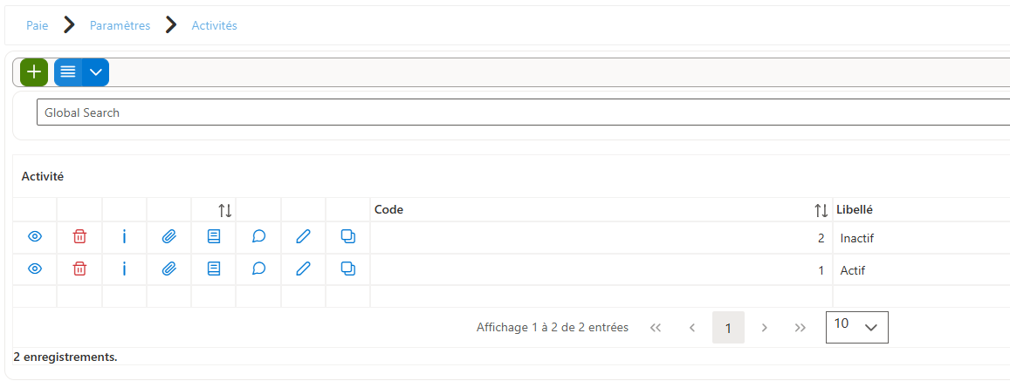The image size is (1010, 381).
Task: Open the rows-per-page dropdown showing 10
Action: point(856,327)
